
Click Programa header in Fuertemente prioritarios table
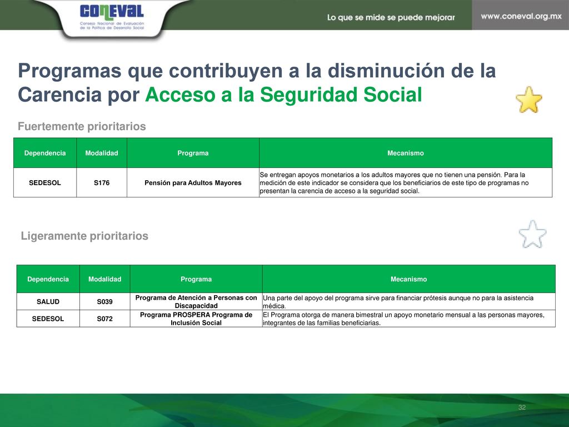coord(193,153)
